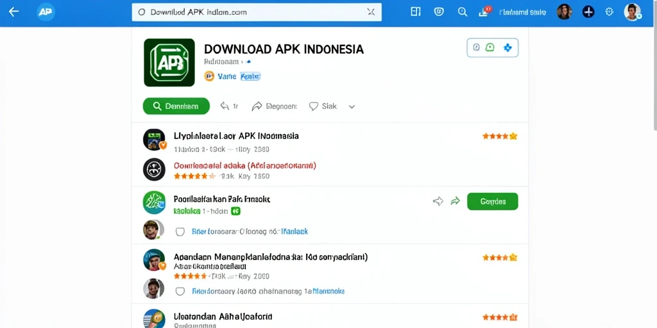Click the dark round face icon thumbnail

154,169
